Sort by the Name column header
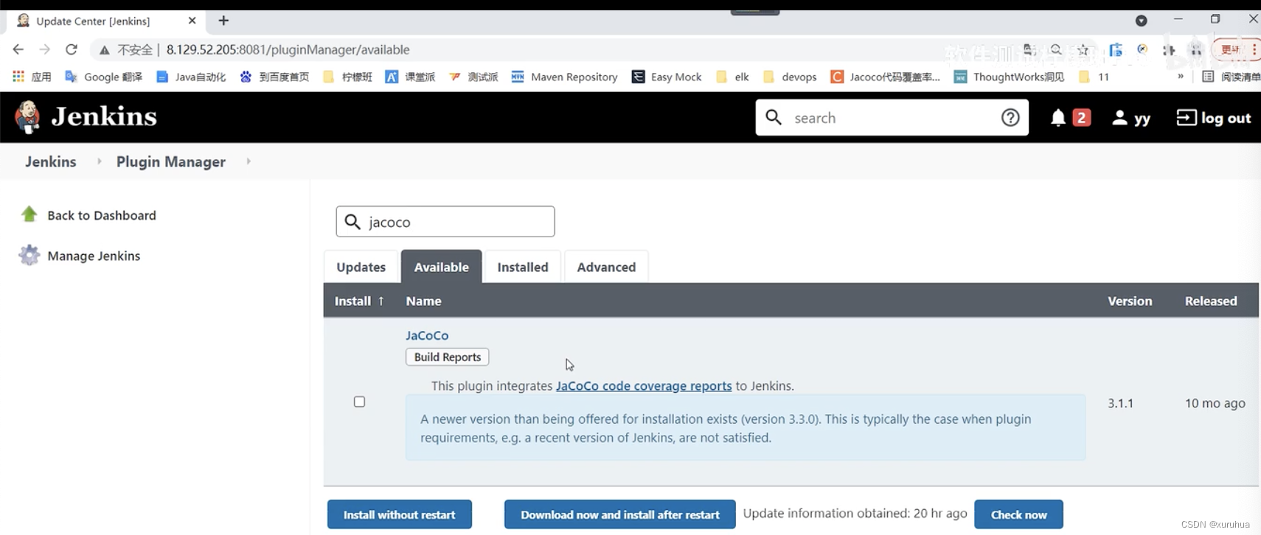This screenshot has height=535, width=1261. point(423,301)
